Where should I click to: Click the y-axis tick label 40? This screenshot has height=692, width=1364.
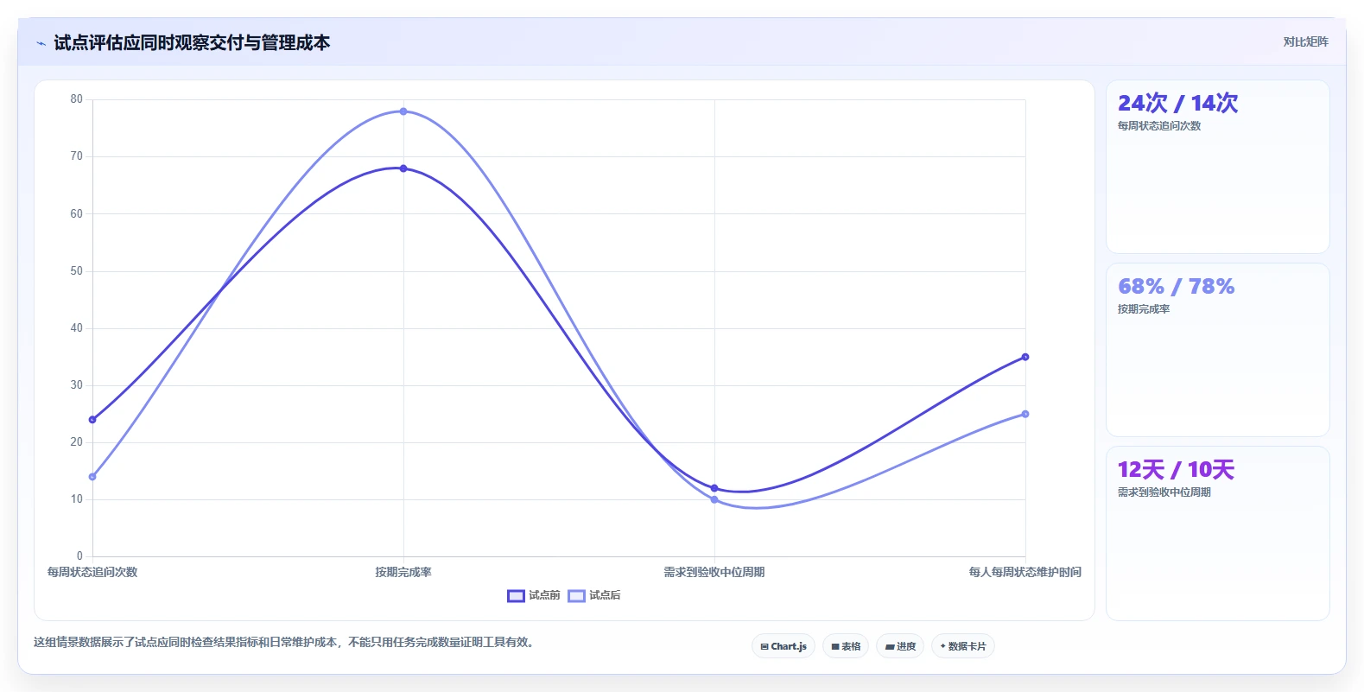(x=77, y=328)
